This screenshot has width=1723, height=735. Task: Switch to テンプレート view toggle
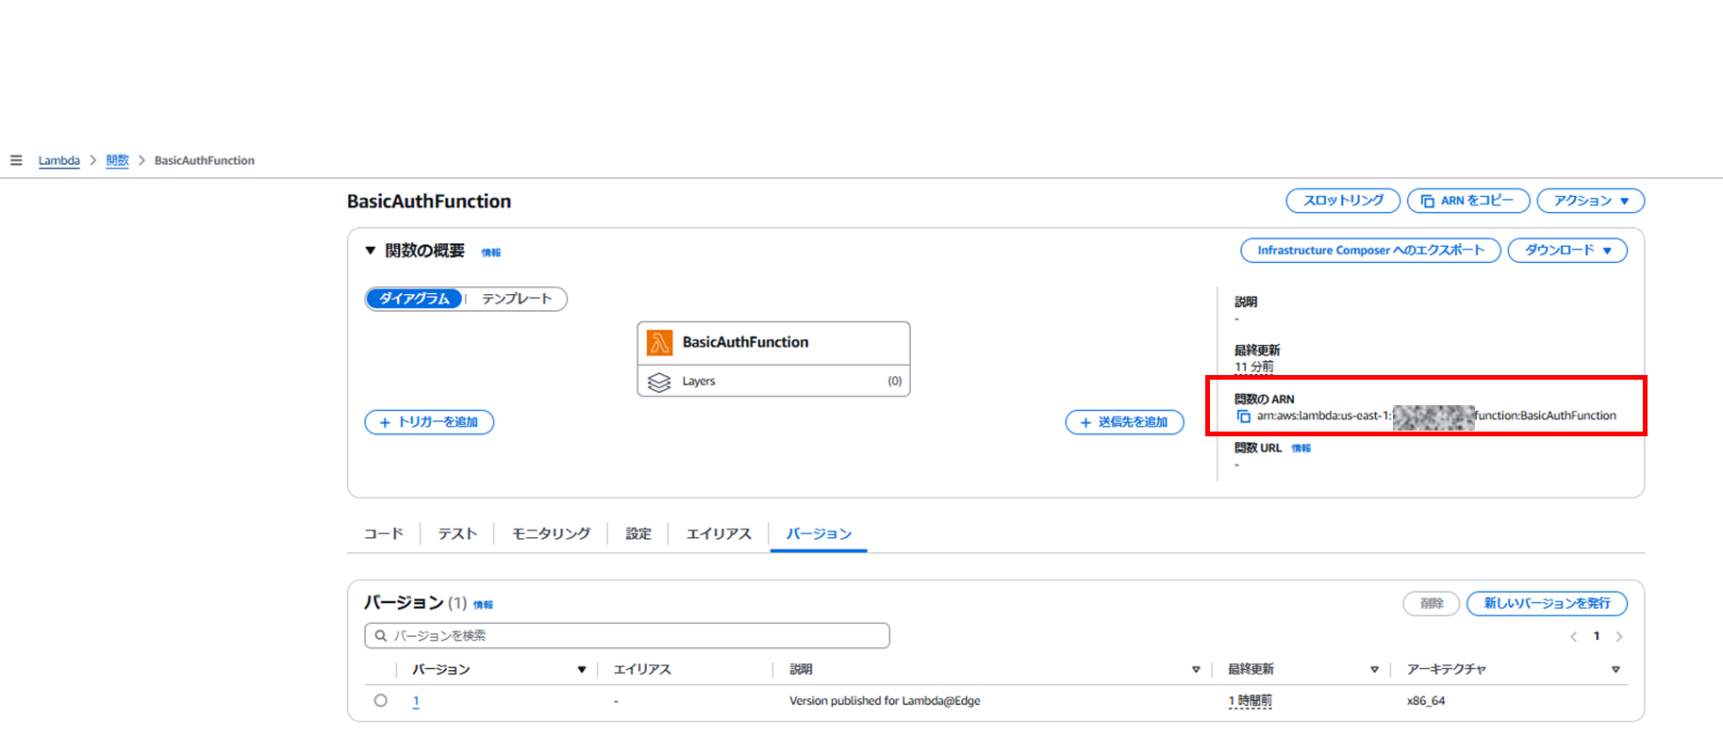tap(517, 299)
